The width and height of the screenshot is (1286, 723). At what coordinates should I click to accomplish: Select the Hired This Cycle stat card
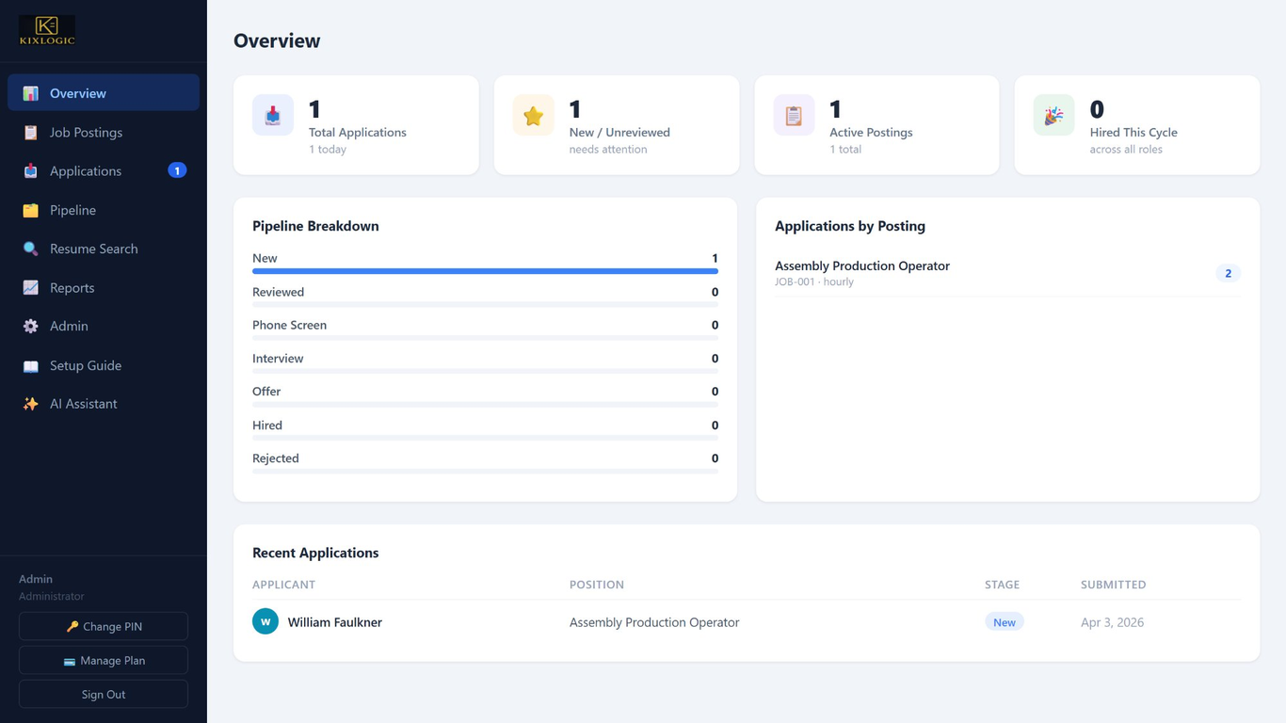click(1137, 125)
